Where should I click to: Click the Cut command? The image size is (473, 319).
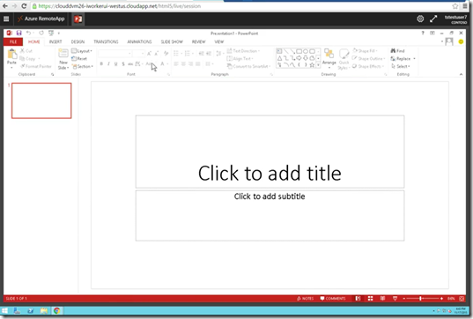26,51
